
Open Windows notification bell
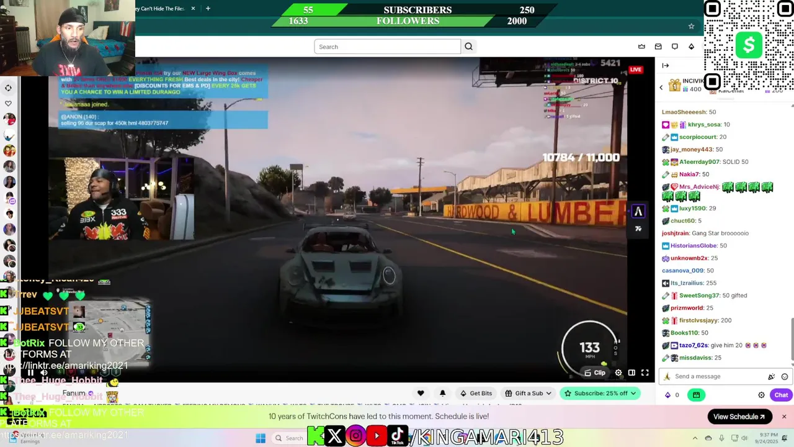pos(785,438)
